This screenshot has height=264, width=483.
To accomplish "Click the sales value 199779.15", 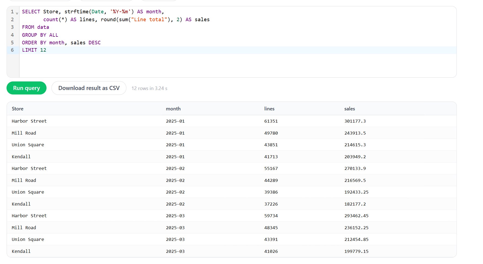I will [x=356, y=251].
